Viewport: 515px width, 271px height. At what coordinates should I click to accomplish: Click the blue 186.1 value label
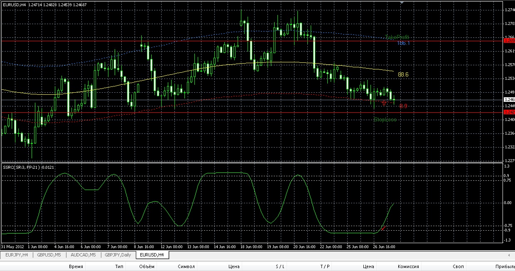coord(403,43)
